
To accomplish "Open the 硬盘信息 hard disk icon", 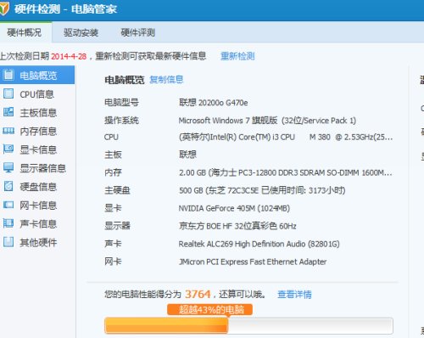I will tap(8, 186).
